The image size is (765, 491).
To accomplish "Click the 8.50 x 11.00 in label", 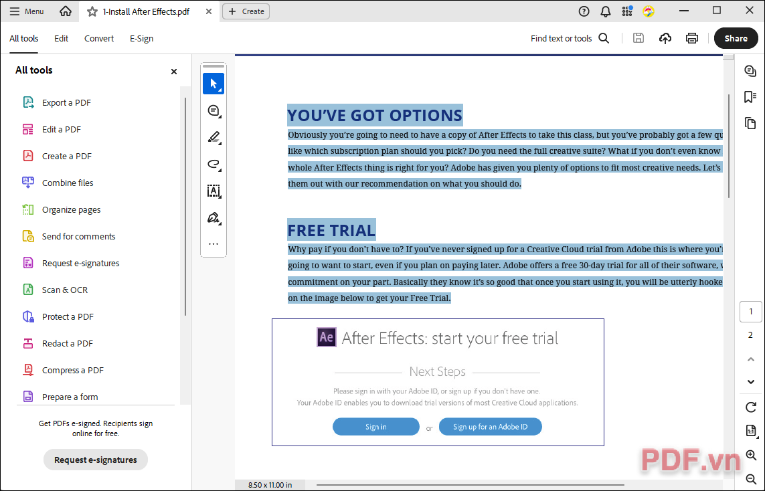I will coord(270,485).
